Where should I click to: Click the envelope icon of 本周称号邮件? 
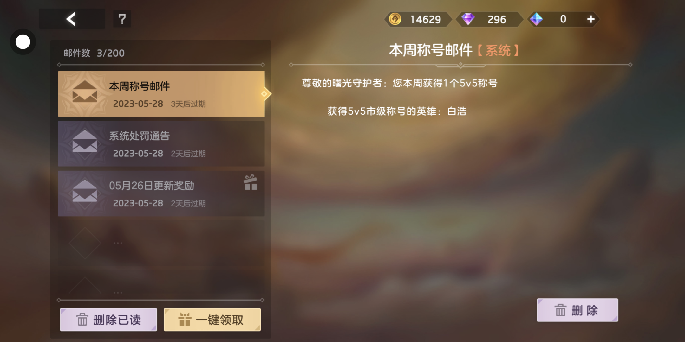[85, 91]
